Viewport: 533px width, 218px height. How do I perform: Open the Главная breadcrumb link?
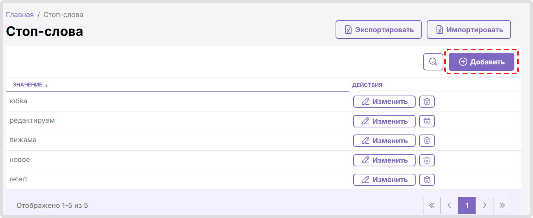tap(20, 15)
